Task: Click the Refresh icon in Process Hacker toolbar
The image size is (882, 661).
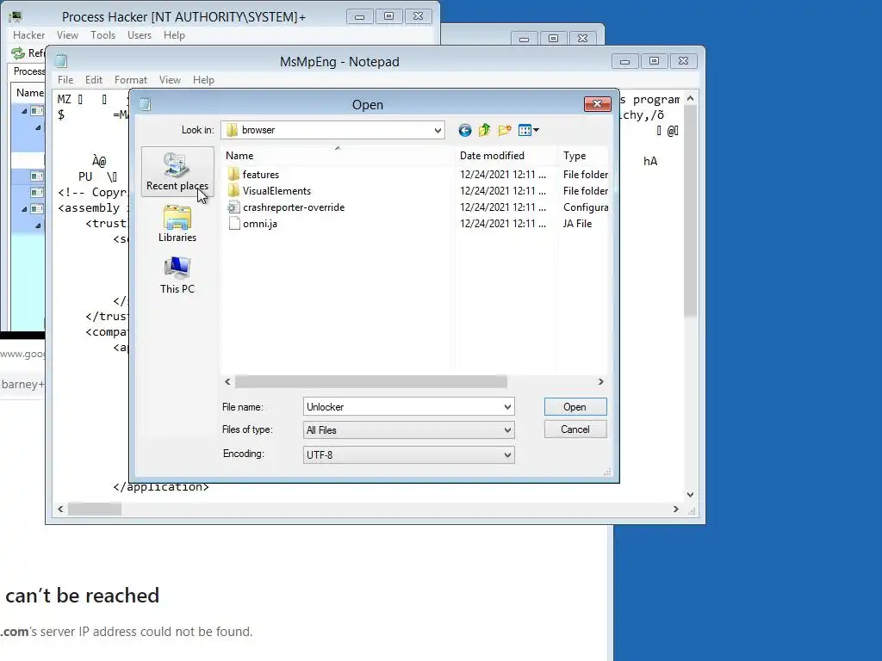Action: coord(18,53)
